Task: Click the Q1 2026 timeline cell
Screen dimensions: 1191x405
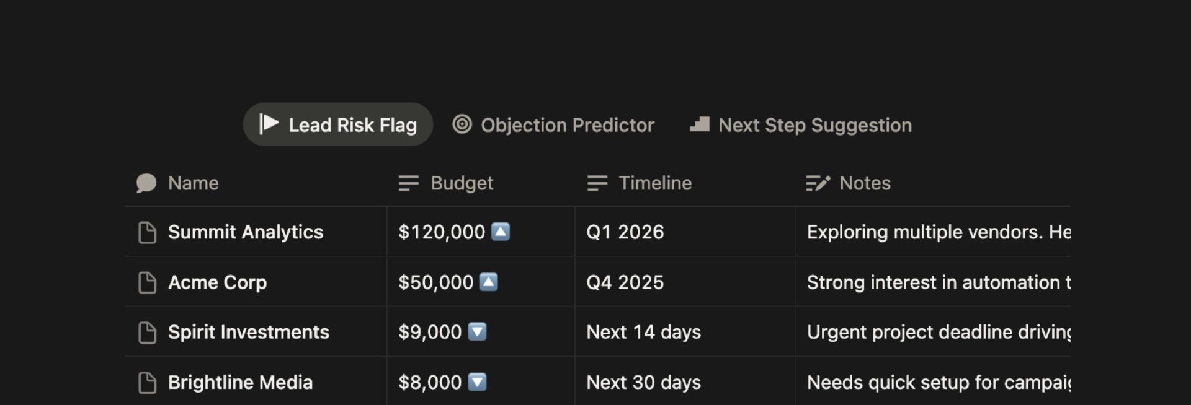Action: (x=625, y=232)
